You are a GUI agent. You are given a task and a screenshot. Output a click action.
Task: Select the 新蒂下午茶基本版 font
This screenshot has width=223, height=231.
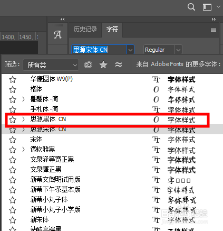tap(55, 189)
